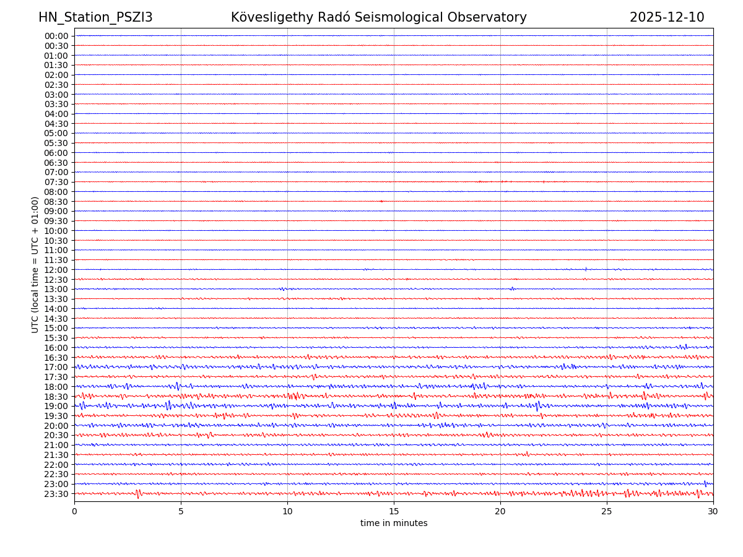743x557 pixels.
Task: Click the 15 tick on the minutes axis
Action: pyautogui.click(x=394, y=511)
